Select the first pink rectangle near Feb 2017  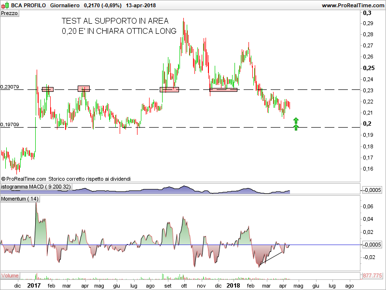48,89
